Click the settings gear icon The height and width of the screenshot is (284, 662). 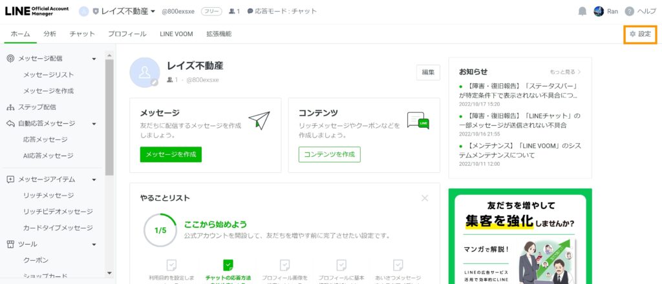point(632,34)
